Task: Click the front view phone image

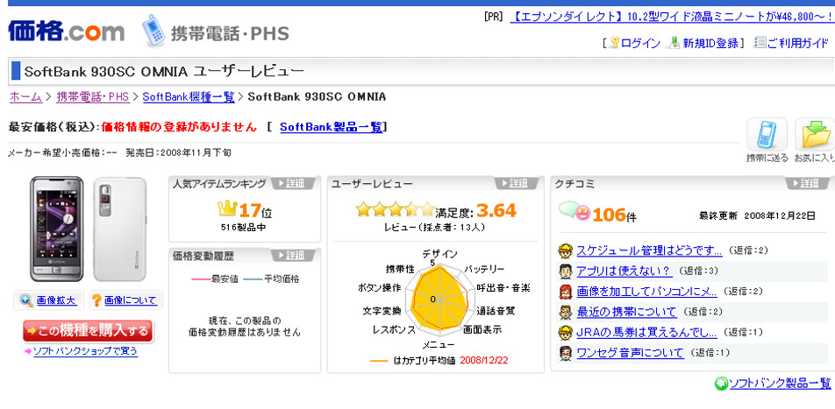Action: click(56, 229)
